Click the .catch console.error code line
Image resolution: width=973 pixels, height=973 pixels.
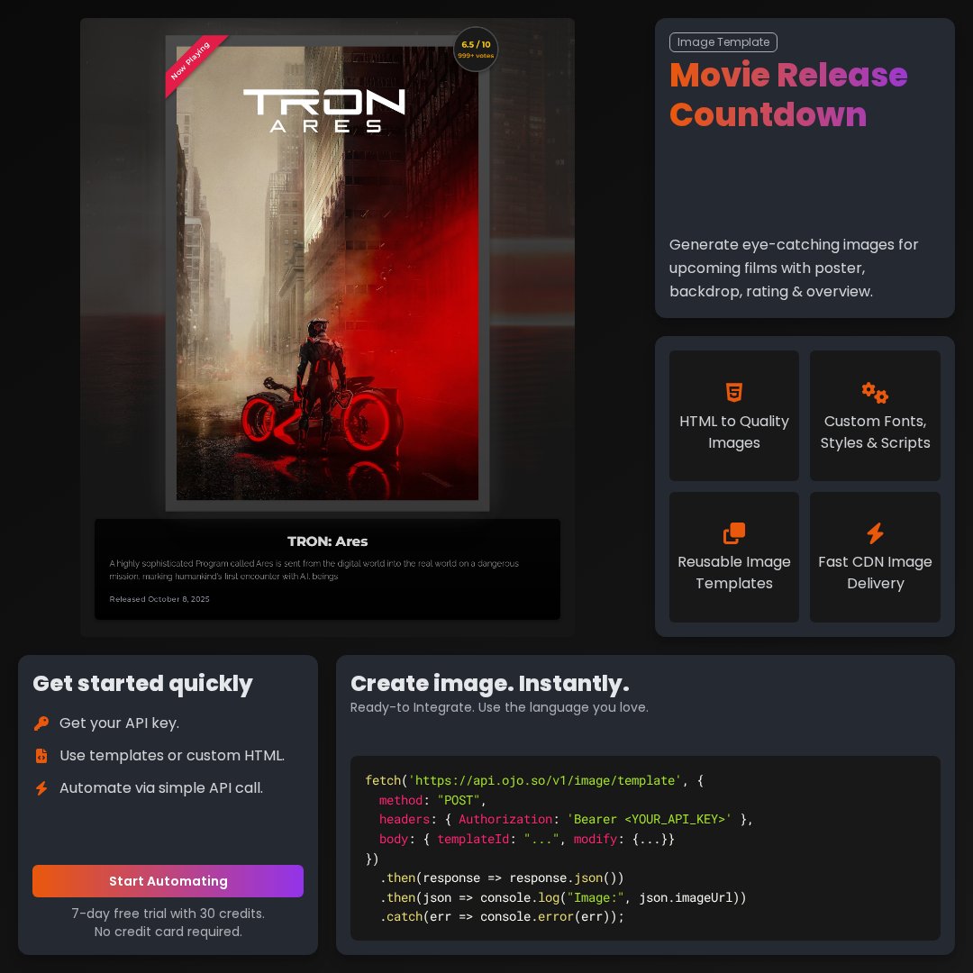coord(502,916)
